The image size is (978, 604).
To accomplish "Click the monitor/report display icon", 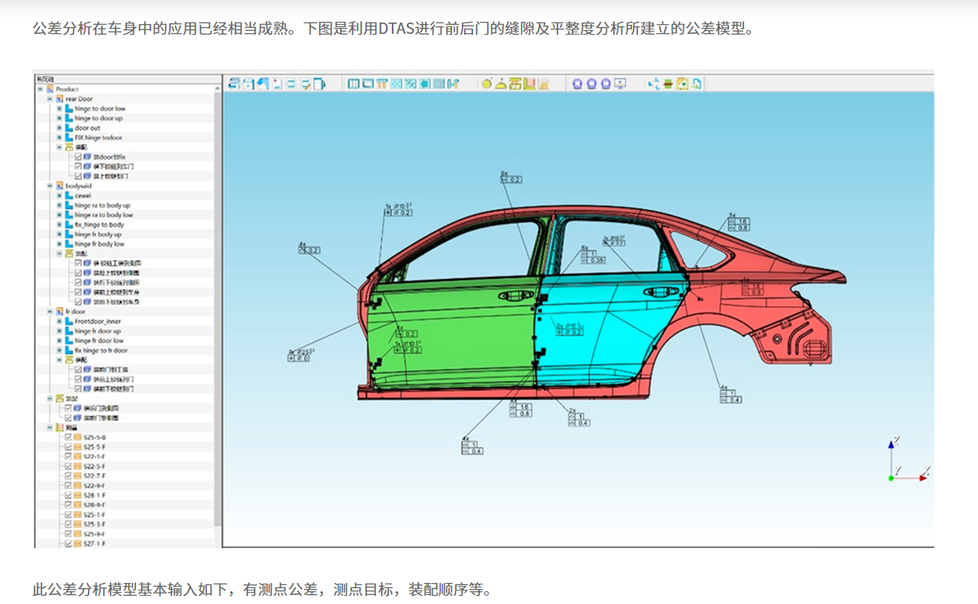I will point(620,83).
